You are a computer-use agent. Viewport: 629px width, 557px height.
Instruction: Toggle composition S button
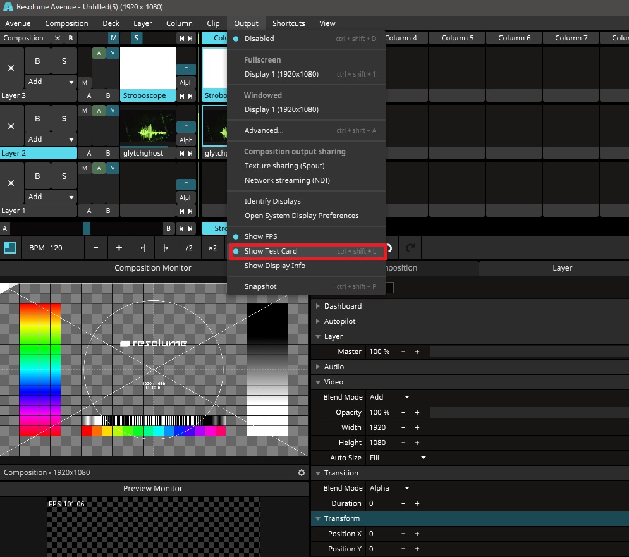click(137, 38)
